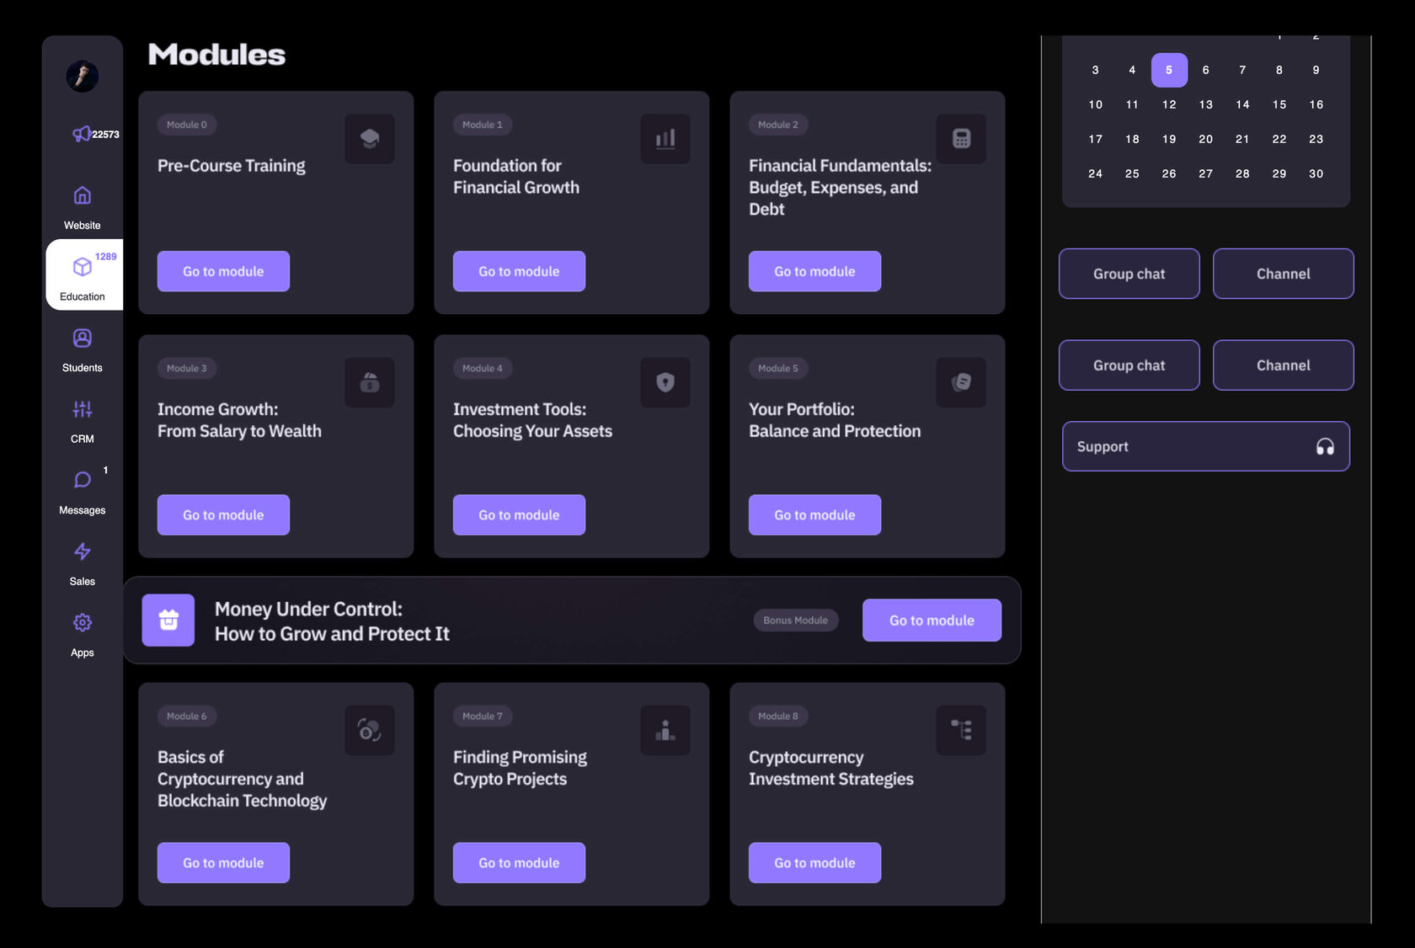The image size is (1415, 948).
Task: Click the gift icon on Bonus Module banner
Action: [x=168, y=620]
